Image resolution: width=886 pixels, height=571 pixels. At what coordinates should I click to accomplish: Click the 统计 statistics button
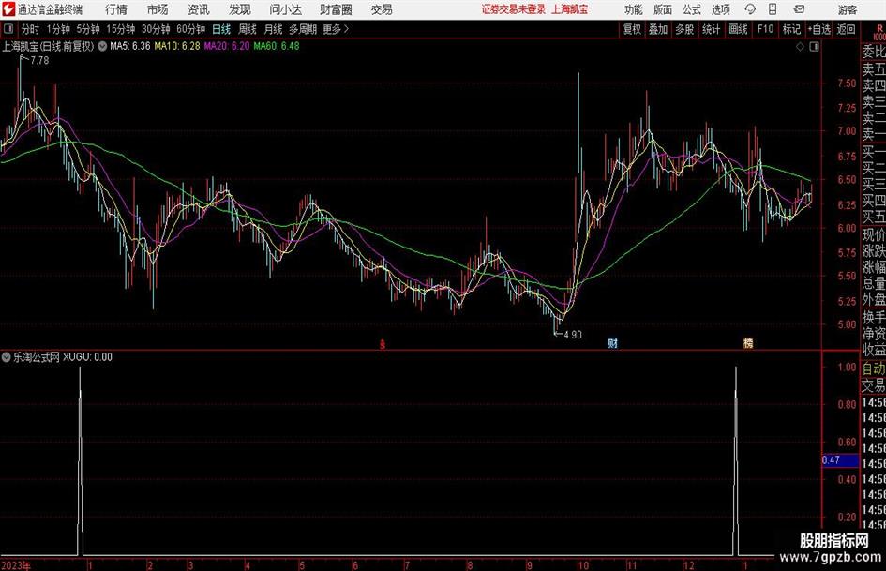click(x=711, y=29)
